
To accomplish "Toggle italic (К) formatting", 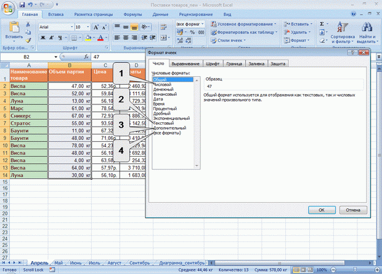I will 51,37.
